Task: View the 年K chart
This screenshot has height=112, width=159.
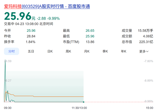Action: [x=124, y=51]
